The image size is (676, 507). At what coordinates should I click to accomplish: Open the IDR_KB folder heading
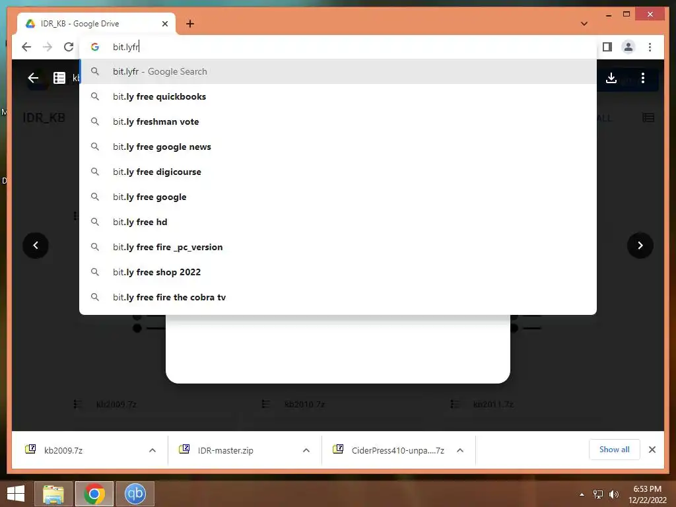pos(44,118)
